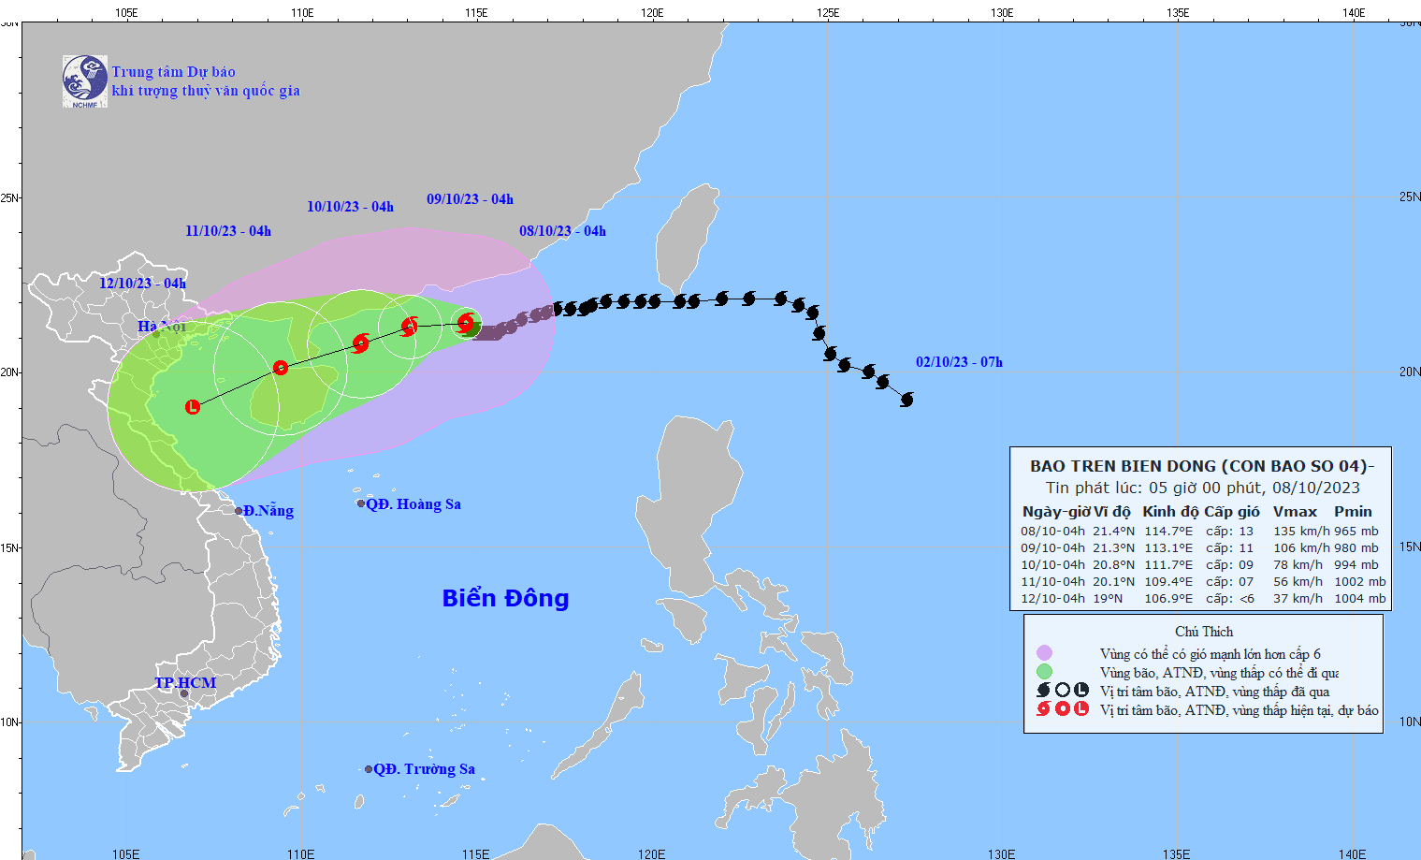Screen dimensions: 1421x860
Task: Click the TP.HCM label
Action: tap(185, 683)
